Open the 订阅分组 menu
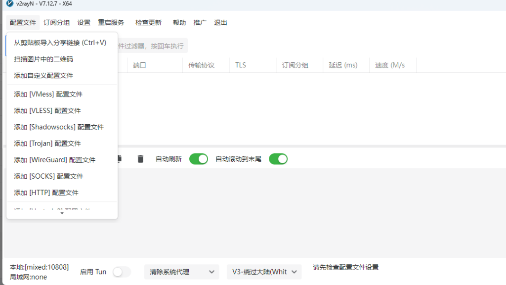Image resolution: width=506 pixels, height=285 pixels. click(57, 22)
